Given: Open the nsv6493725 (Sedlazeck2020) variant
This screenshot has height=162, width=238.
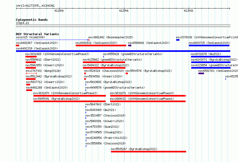Looking at the screenshot, I should pyautogui.click(x=209, y=43).
